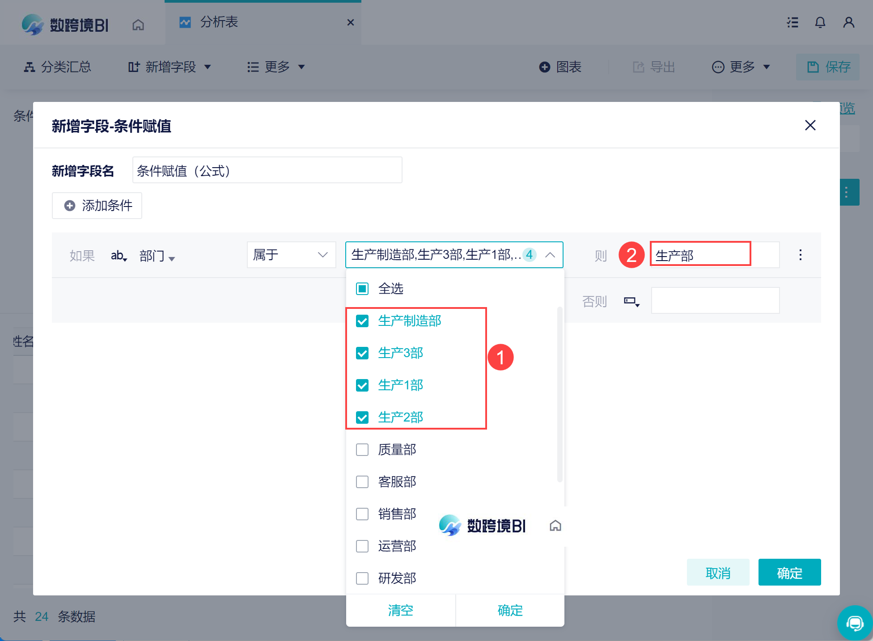The width and height of the screenshot is (873, 641).
Task: Click 清空 in the dropdown list
Action: [401, 610]
